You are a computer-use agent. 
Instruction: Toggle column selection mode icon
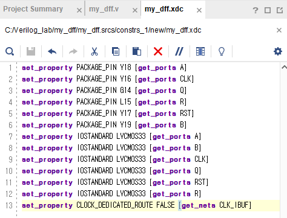tap(200, 51)
